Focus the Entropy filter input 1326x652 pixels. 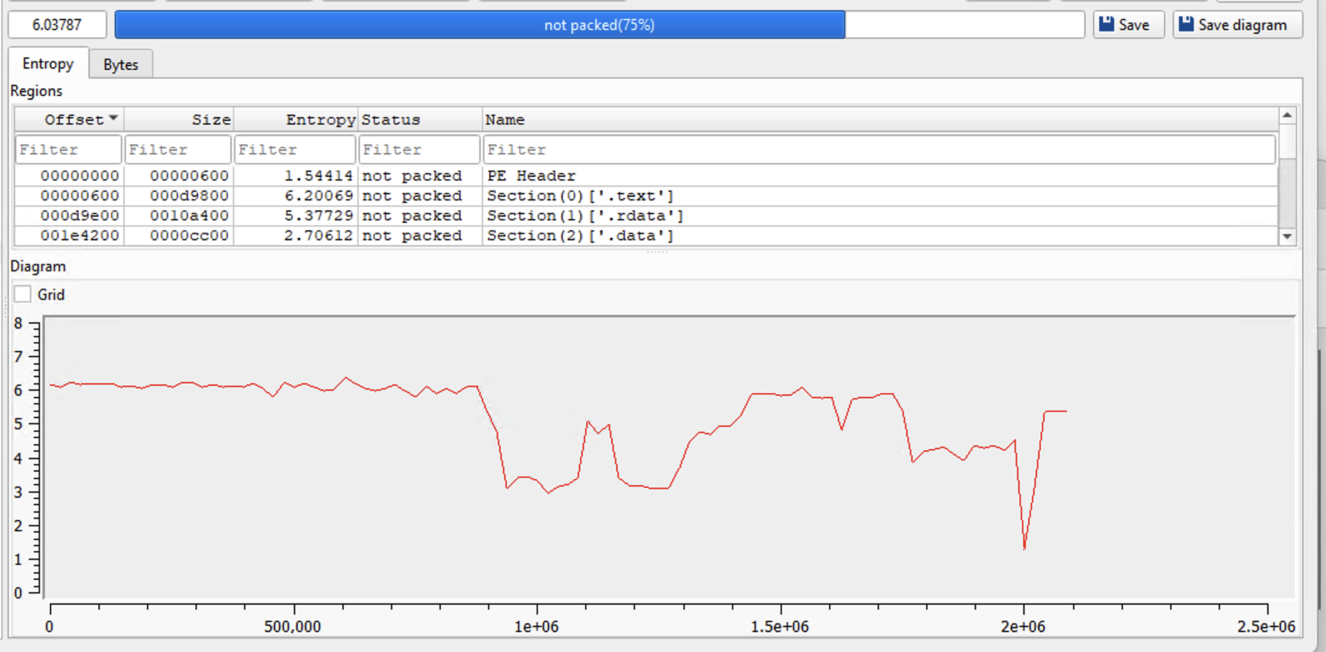(x=294, y=150)
